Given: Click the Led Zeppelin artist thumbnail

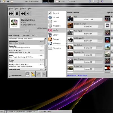Looking at the screenshot, I should 70,40.
